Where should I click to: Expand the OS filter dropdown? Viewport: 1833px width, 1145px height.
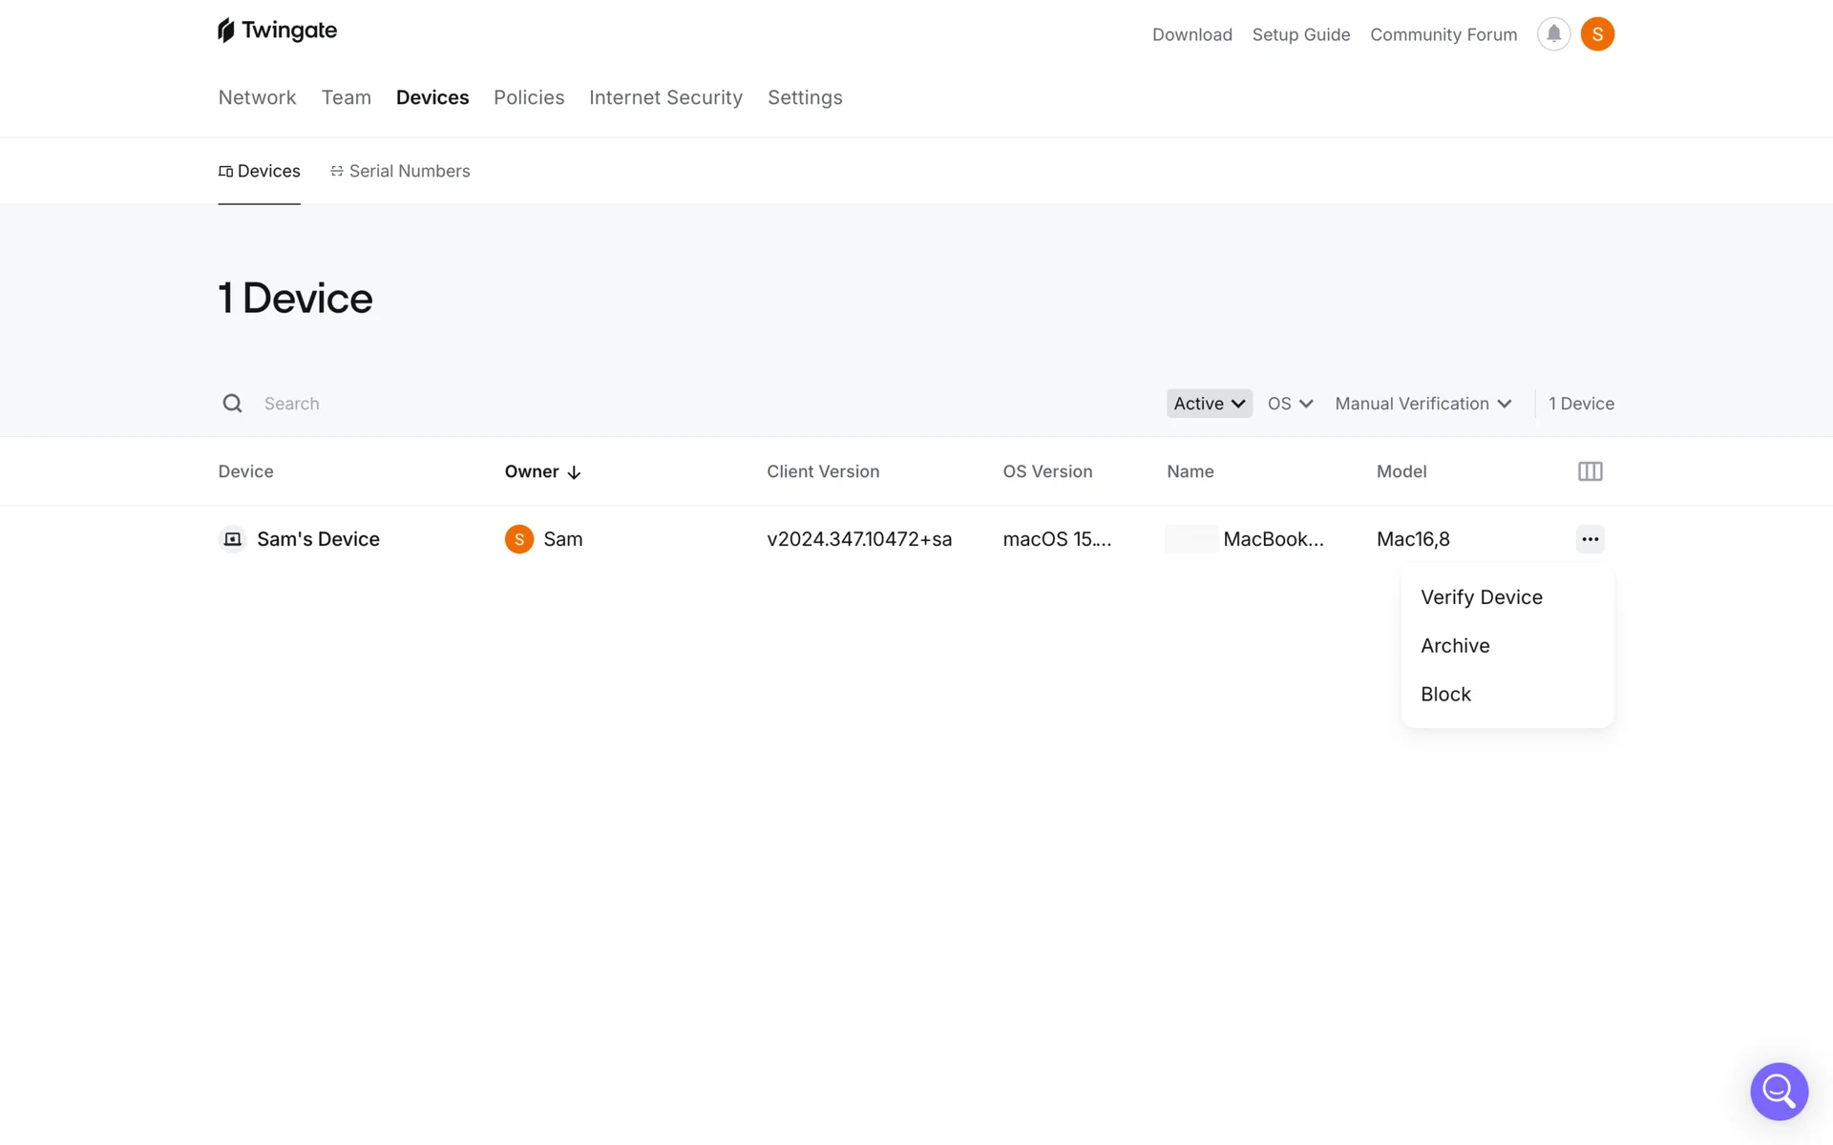pos(1290,404)
